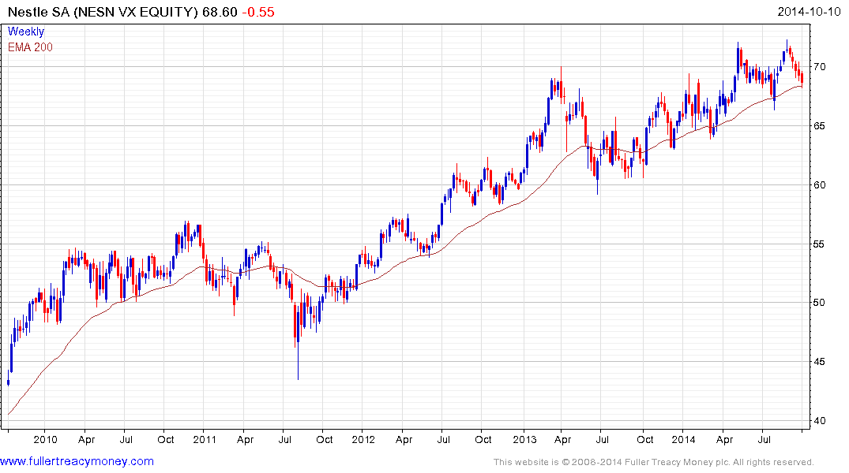
Task: Click the 'Nestle SA (NESN VX EQUITY)' chart title
Action: (x=103, y=12)
